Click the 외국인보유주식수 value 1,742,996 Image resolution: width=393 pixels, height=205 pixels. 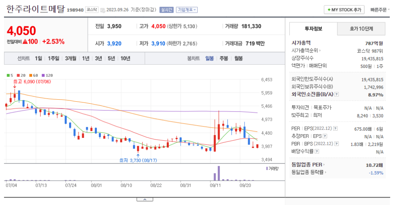[373, 87]
